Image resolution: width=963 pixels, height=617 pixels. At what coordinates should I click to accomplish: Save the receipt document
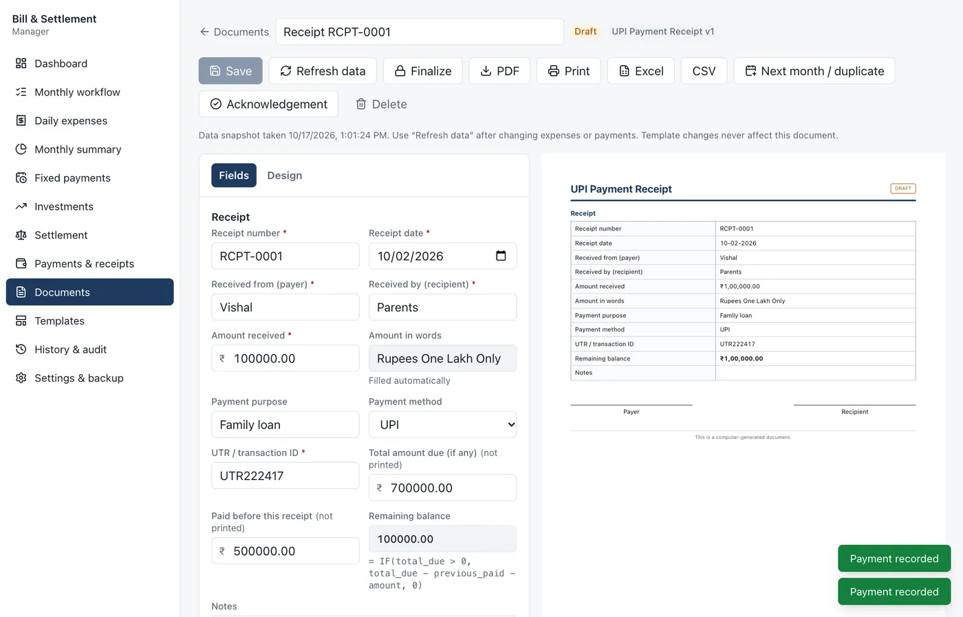230,71
